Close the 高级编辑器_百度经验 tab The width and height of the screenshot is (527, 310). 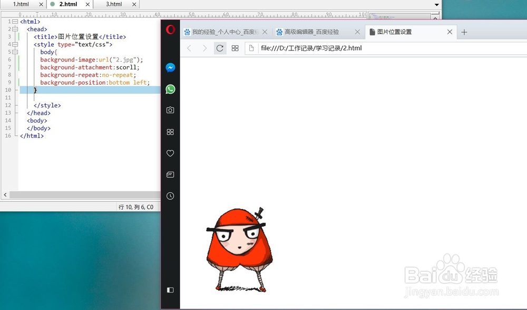(358, 32)
